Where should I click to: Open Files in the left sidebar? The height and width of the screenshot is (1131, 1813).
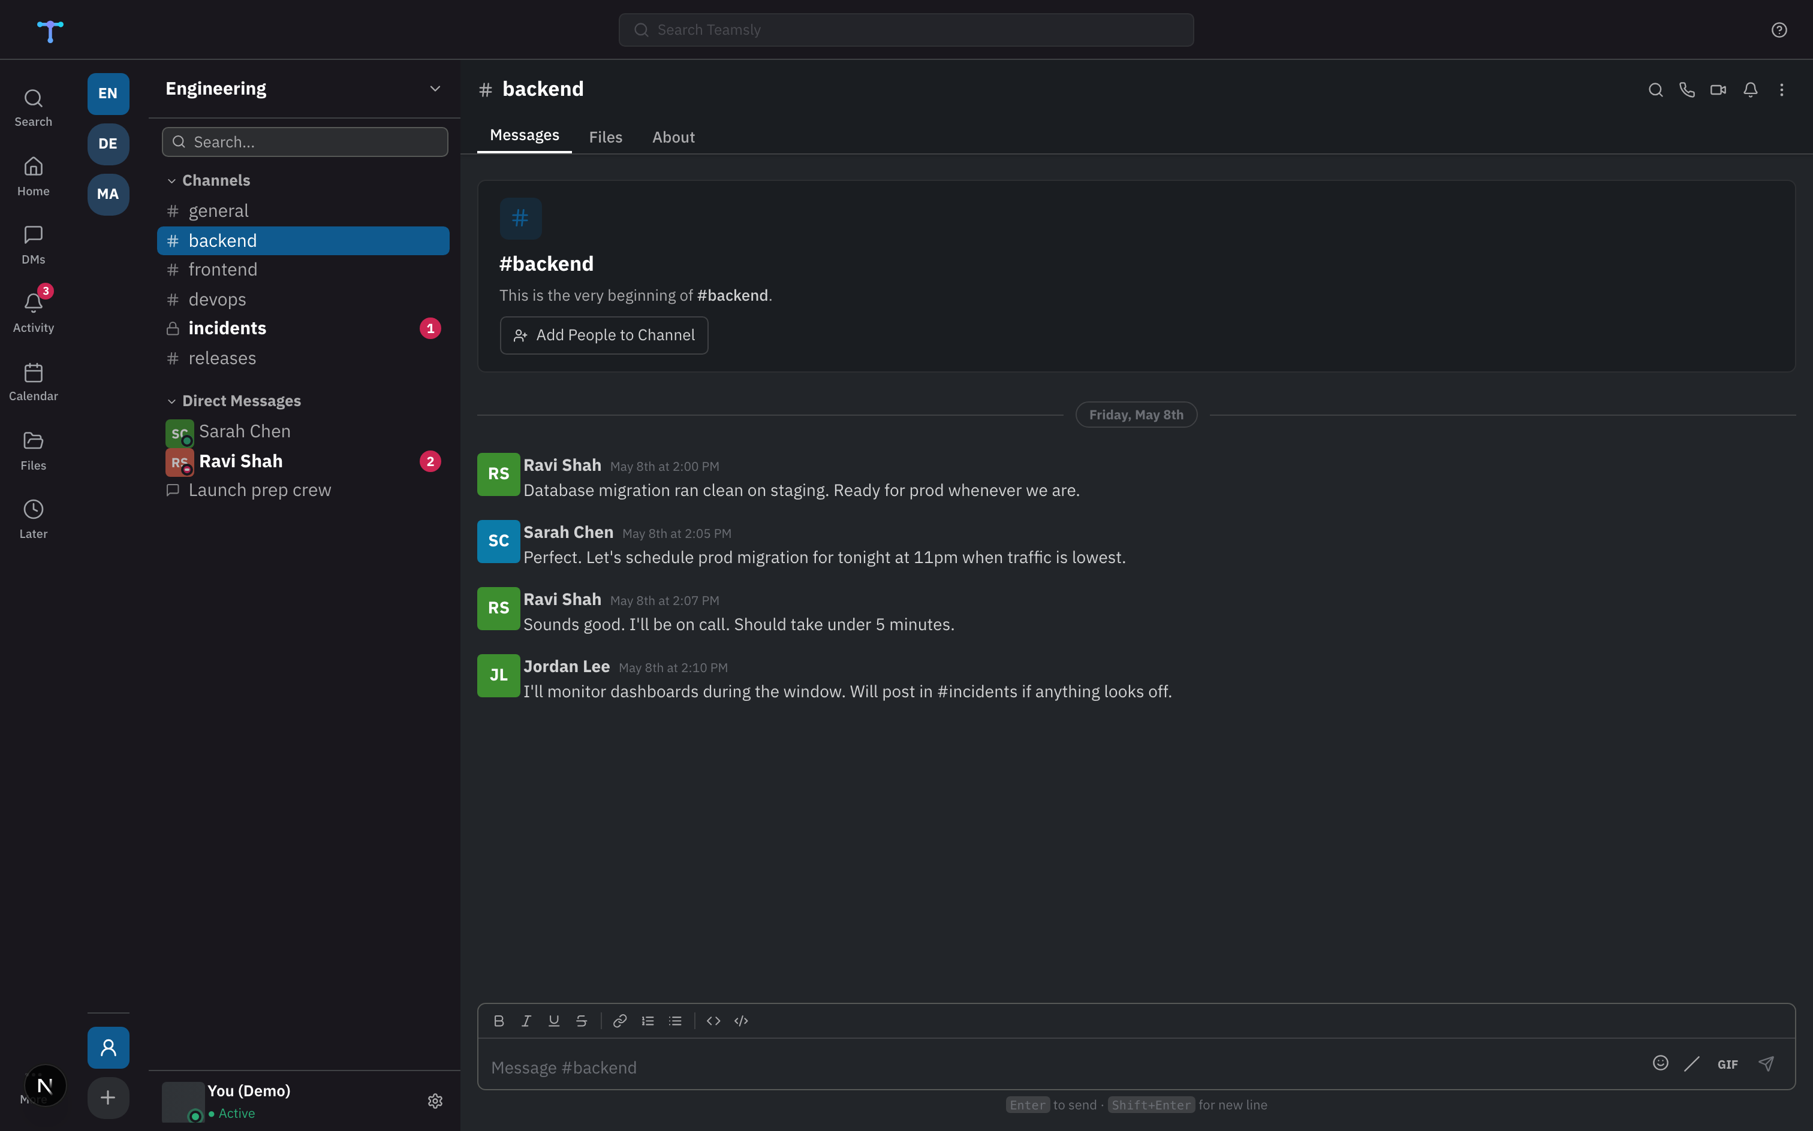(33, 451)
